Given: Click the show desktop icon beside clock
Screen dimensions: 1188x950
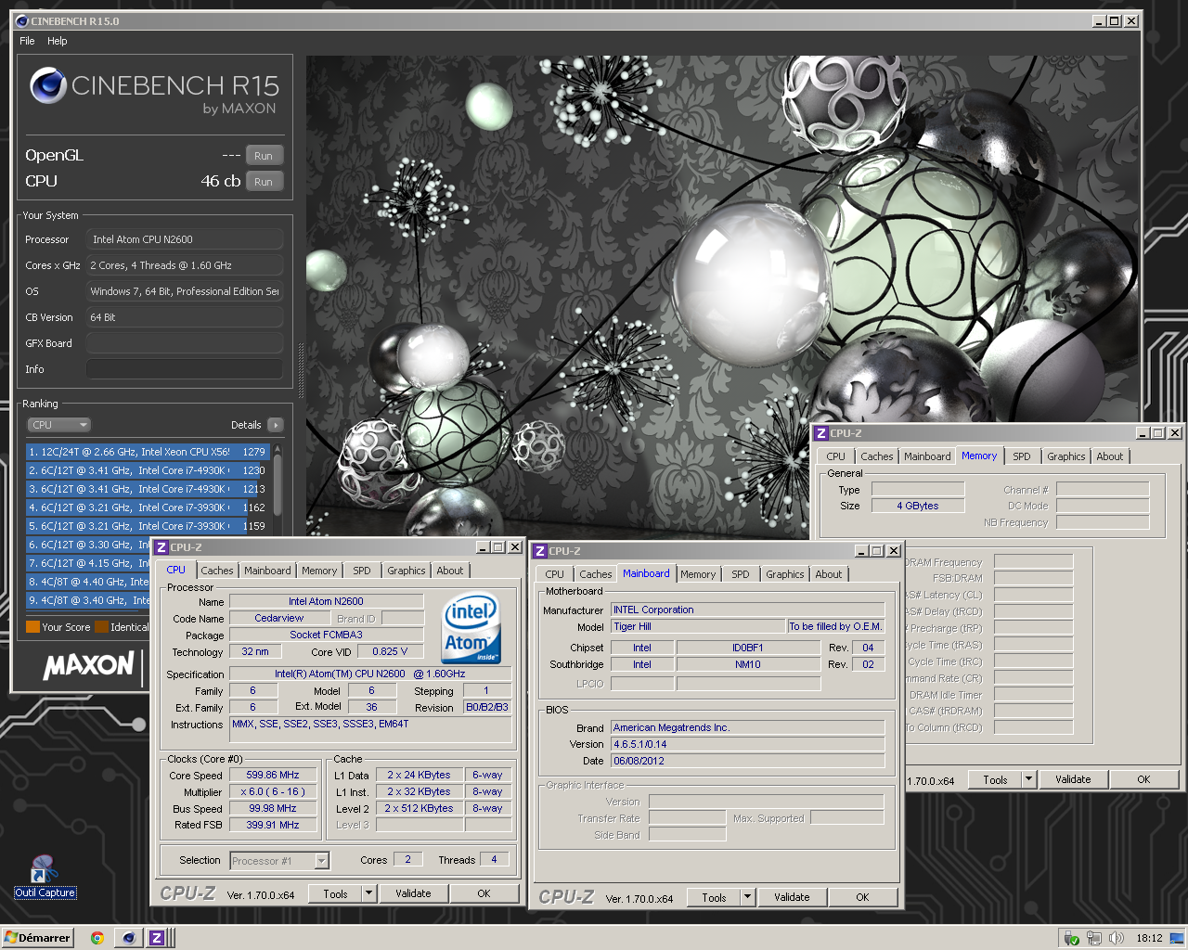Looking at the screenshot, I should (1178, 938).
